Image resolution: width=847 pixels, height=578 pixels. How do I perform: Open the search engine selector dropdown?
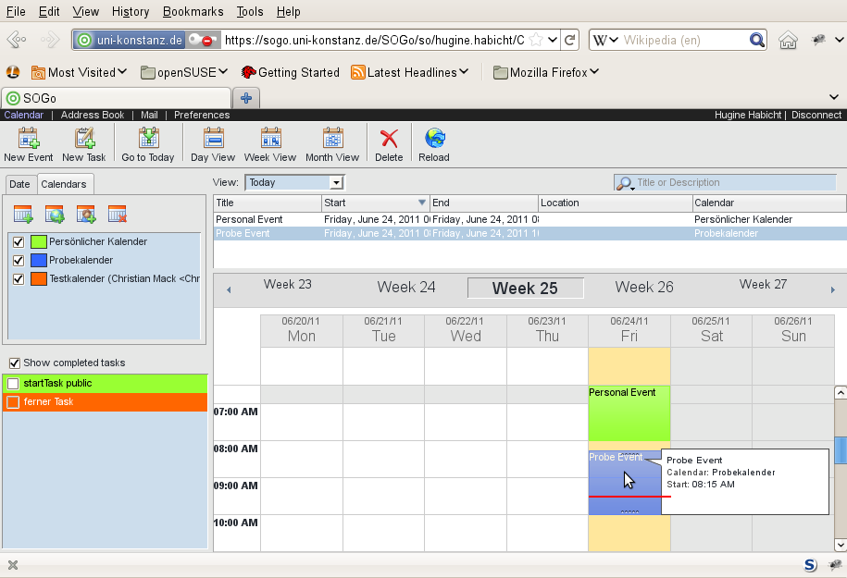click(x=605, y=40)
